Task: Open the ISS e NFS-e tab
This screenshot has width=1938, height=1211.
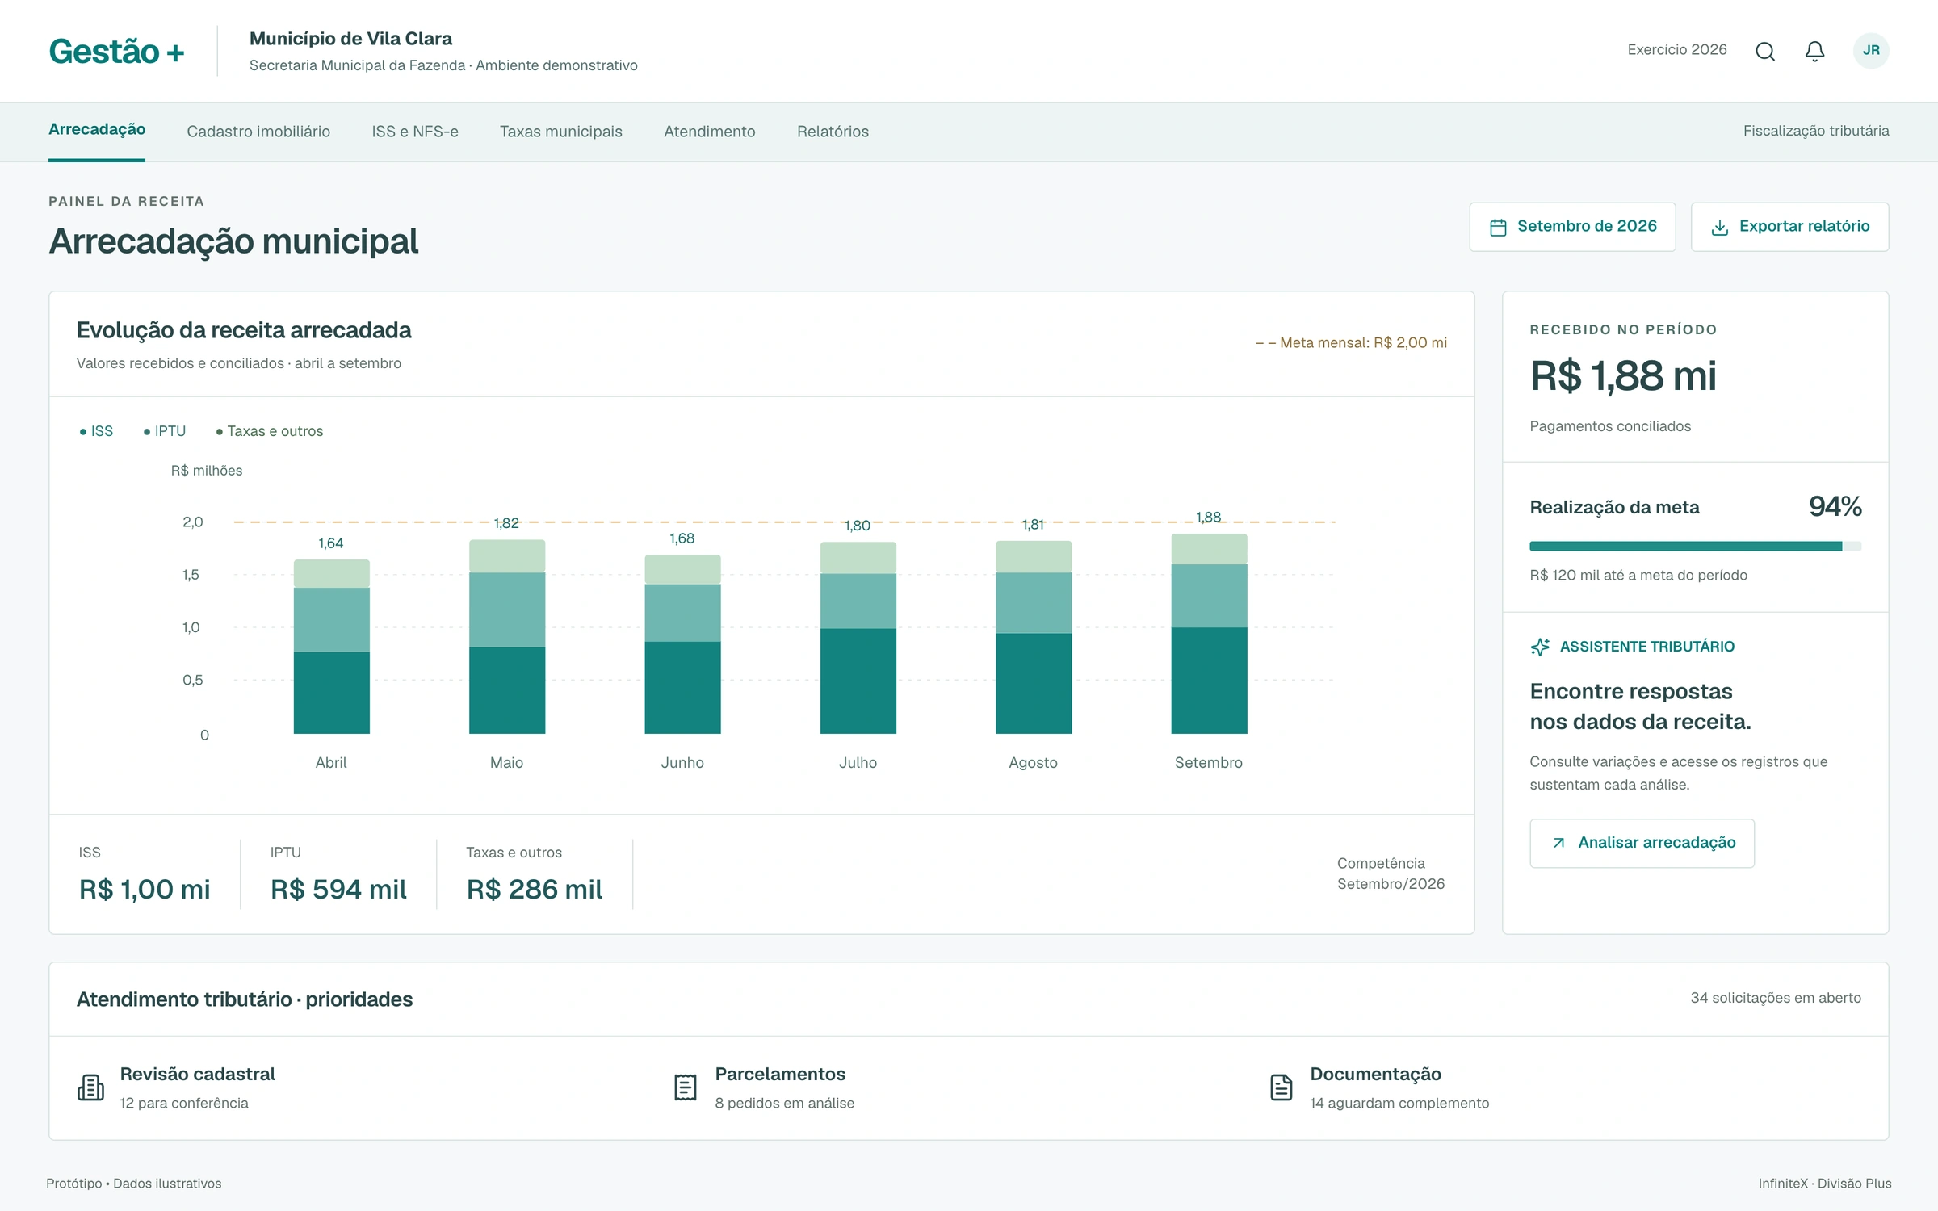Action: tap(415, 132)
